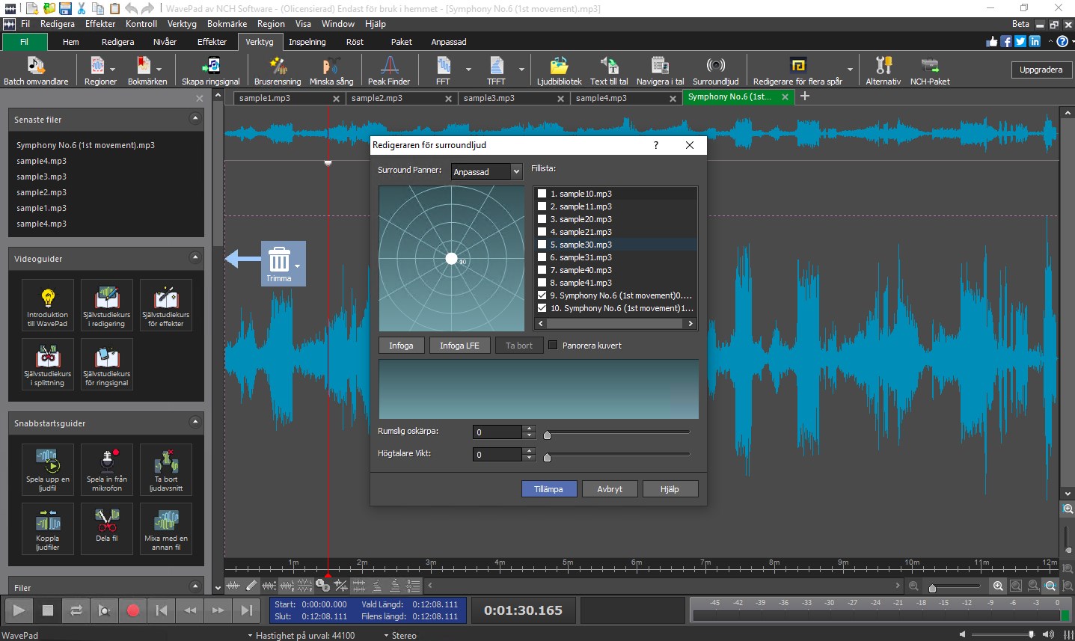Uncheck the Symphony No.6 (1st movement)0 entry

(x=542, y=295)
